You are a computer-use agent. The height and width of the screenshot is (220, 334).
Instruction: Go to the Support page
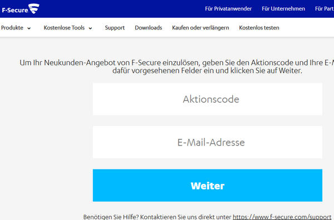click(x=115, y=28)
